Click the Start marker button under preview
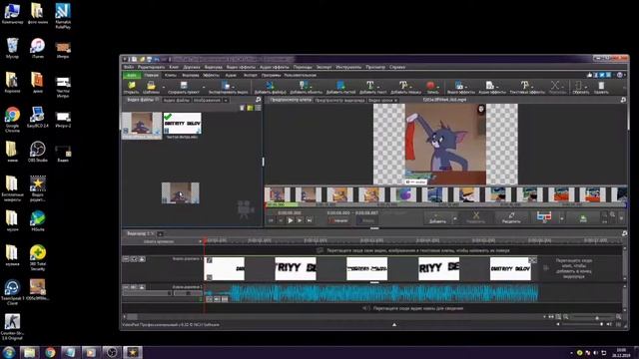This screenshot has width=639, height=359. 338,220
